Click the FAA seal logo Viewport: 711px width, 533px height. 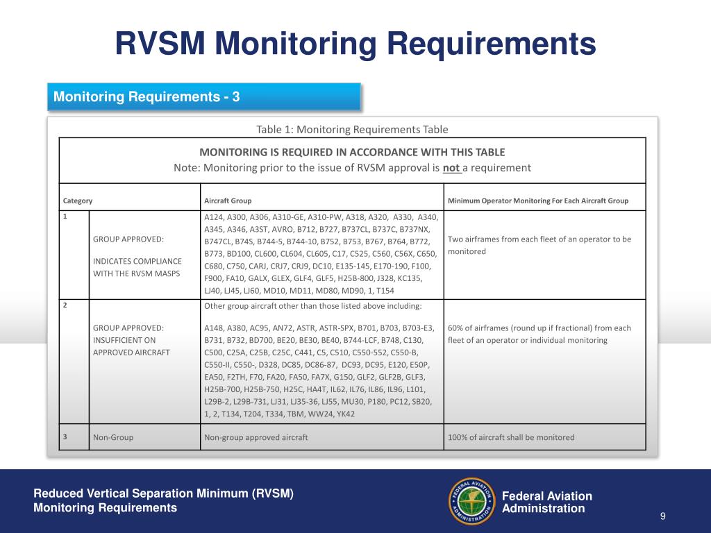[471, 501]
